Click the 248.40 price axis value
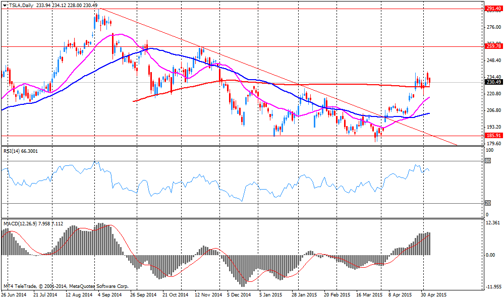504x299 pixels. (494, 61)
